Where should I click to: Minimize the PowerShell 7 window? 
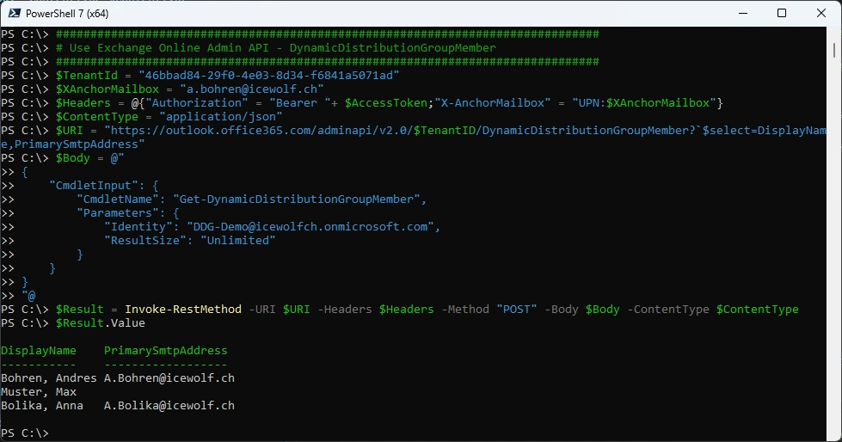[x=742, y=13]
